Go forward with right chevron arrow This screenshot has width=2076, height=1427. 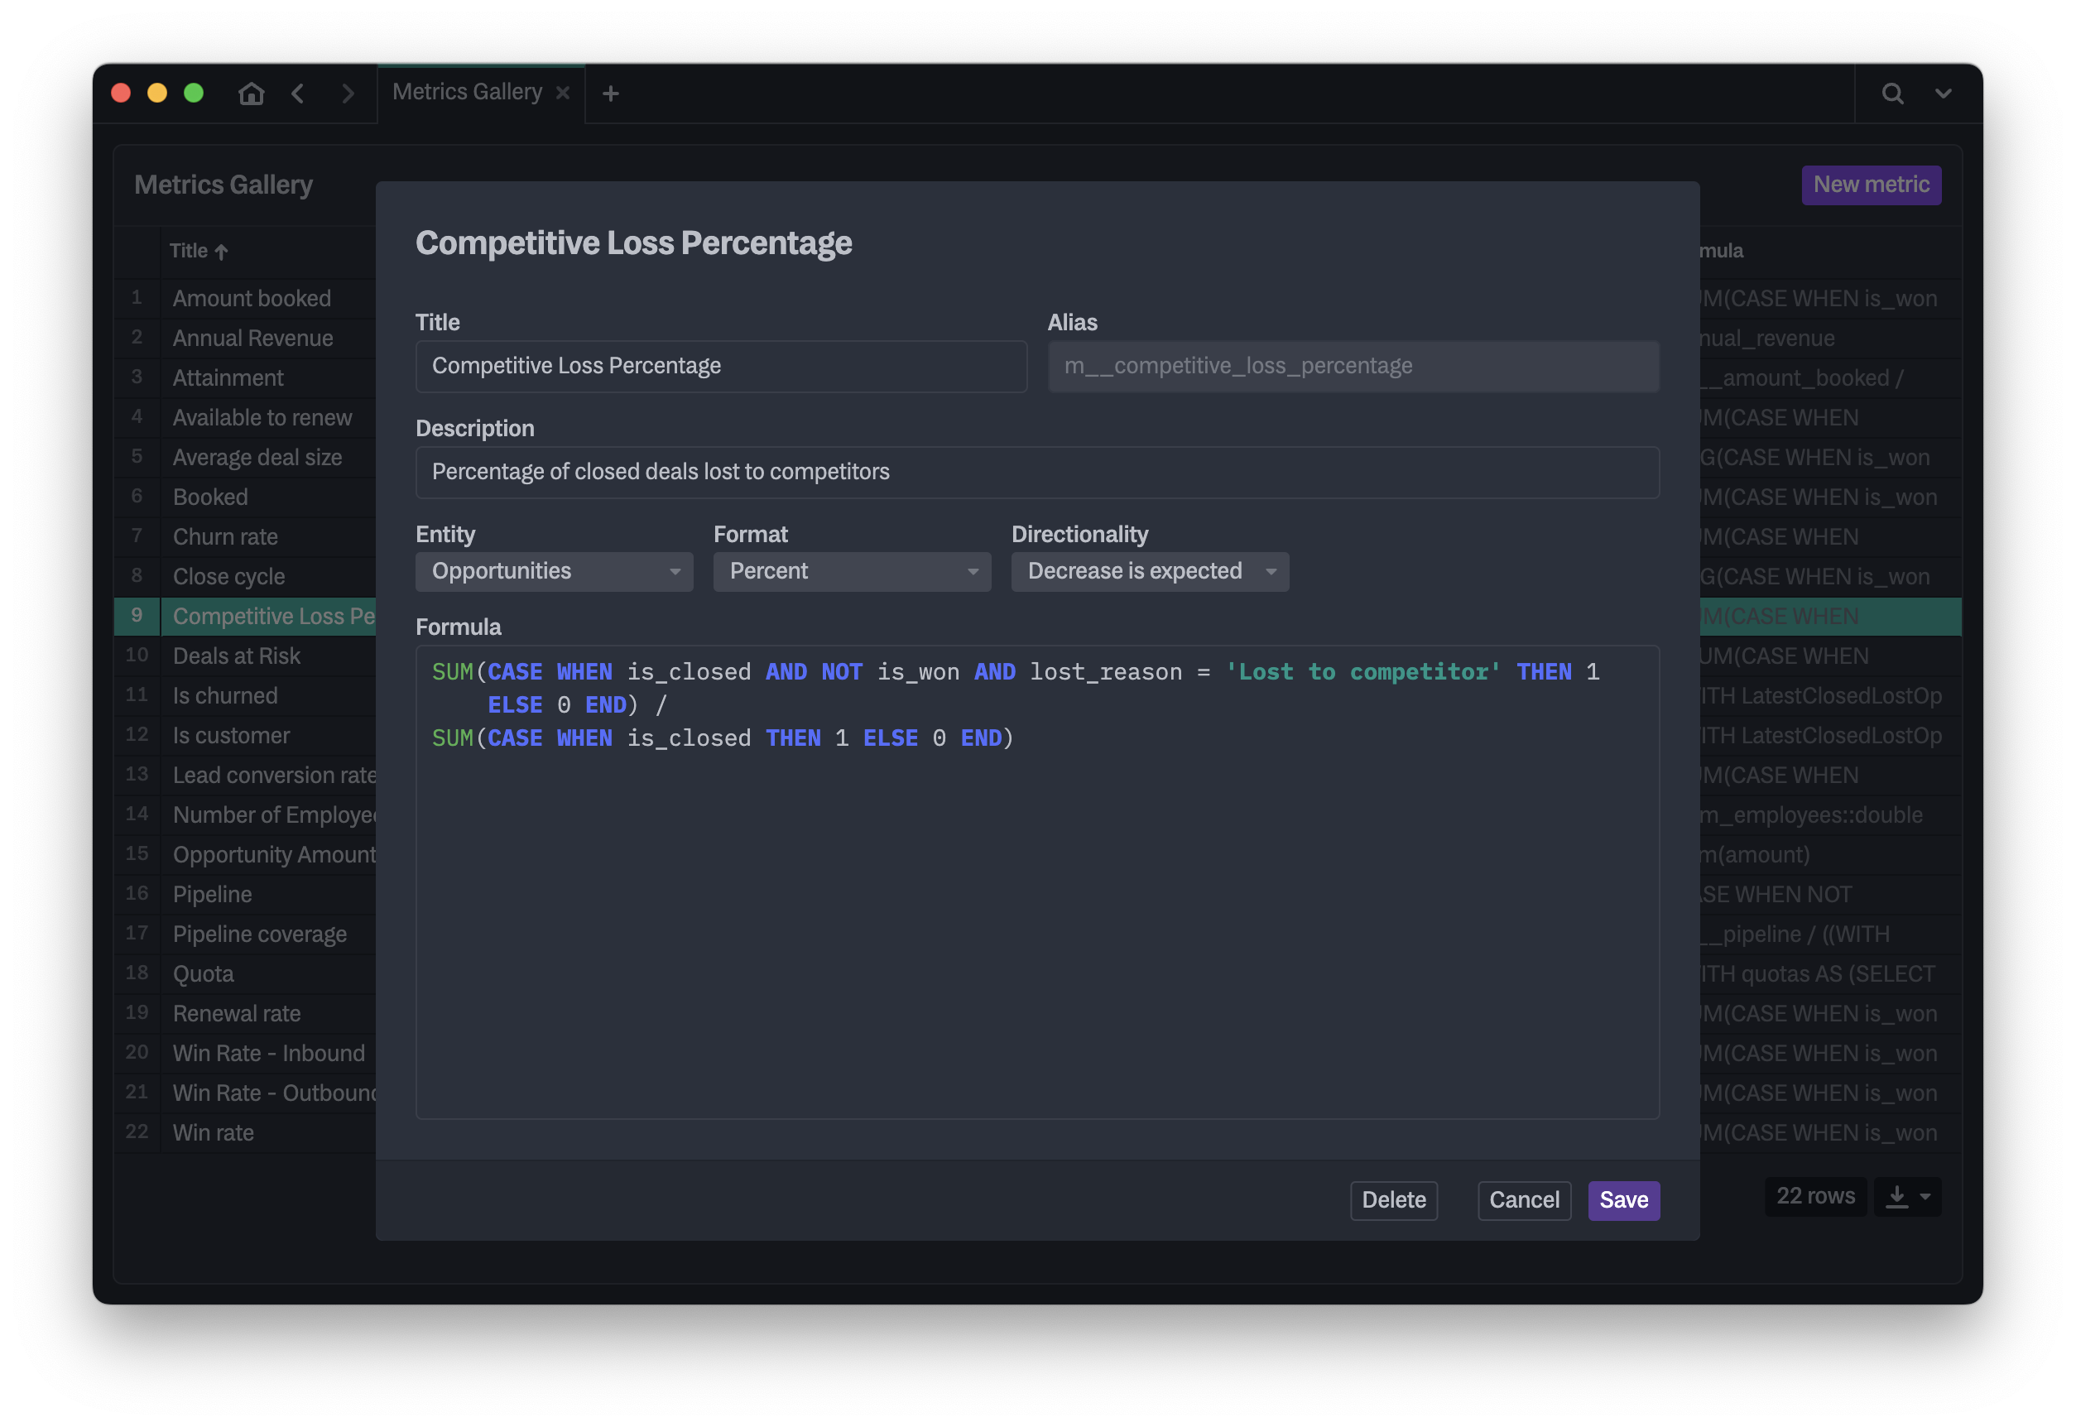coord(348,93)
